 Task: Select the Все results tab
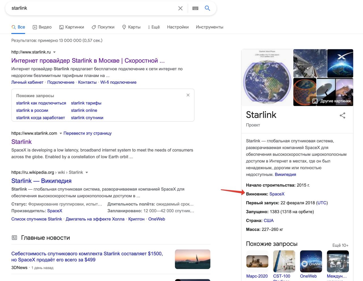click(18, 27)
